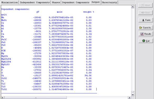The width and height of the screenshot is (154, 99).
Task: Switch to the Uncertainty tab
Action: pos(109,2)
